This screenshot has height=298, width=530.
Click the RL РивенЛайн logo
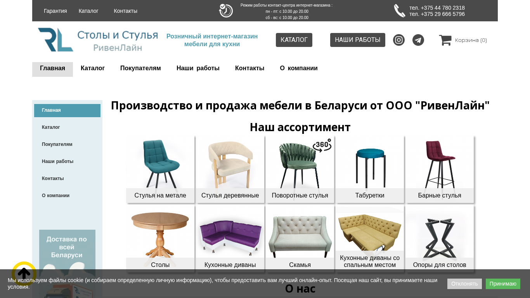click(98, 40)
